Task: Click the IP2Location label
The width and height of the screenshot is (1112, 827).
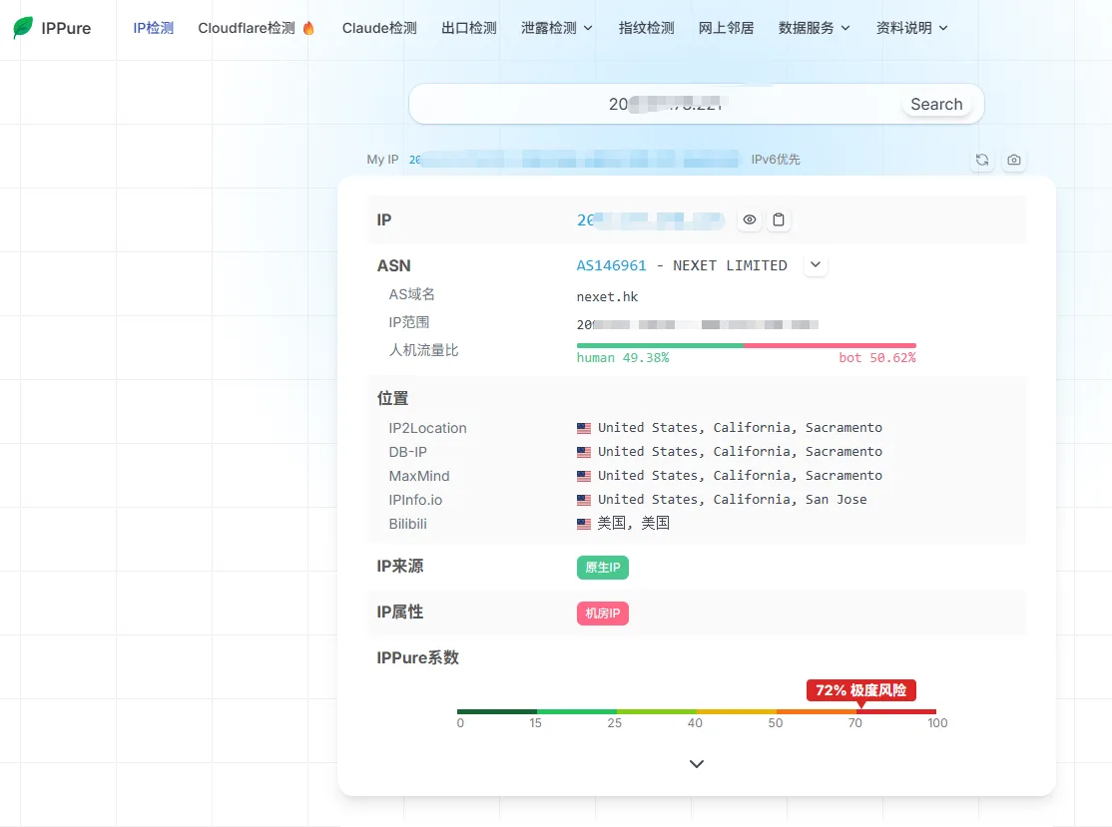Action: point(427,428)
